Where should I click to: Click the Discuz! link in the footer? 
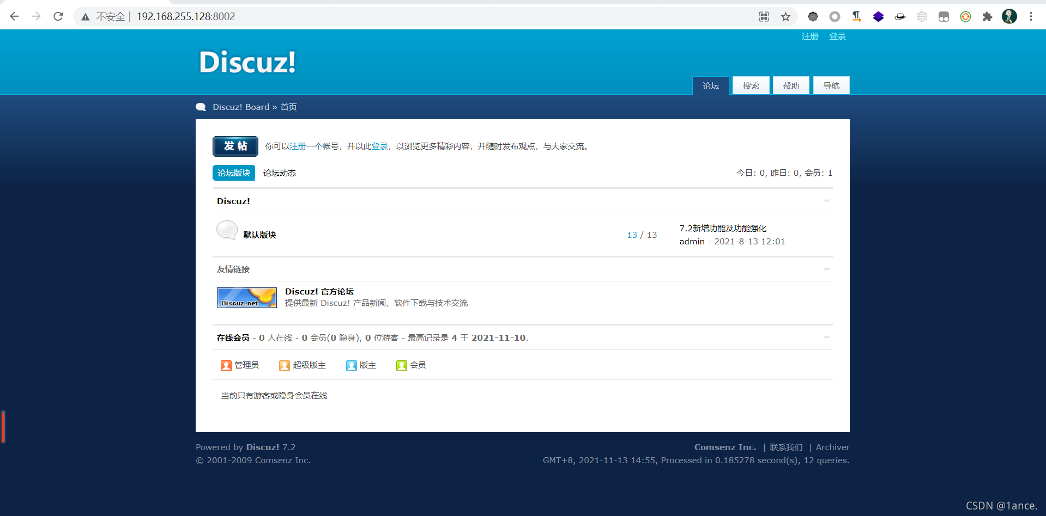click(x=263, y=447)
